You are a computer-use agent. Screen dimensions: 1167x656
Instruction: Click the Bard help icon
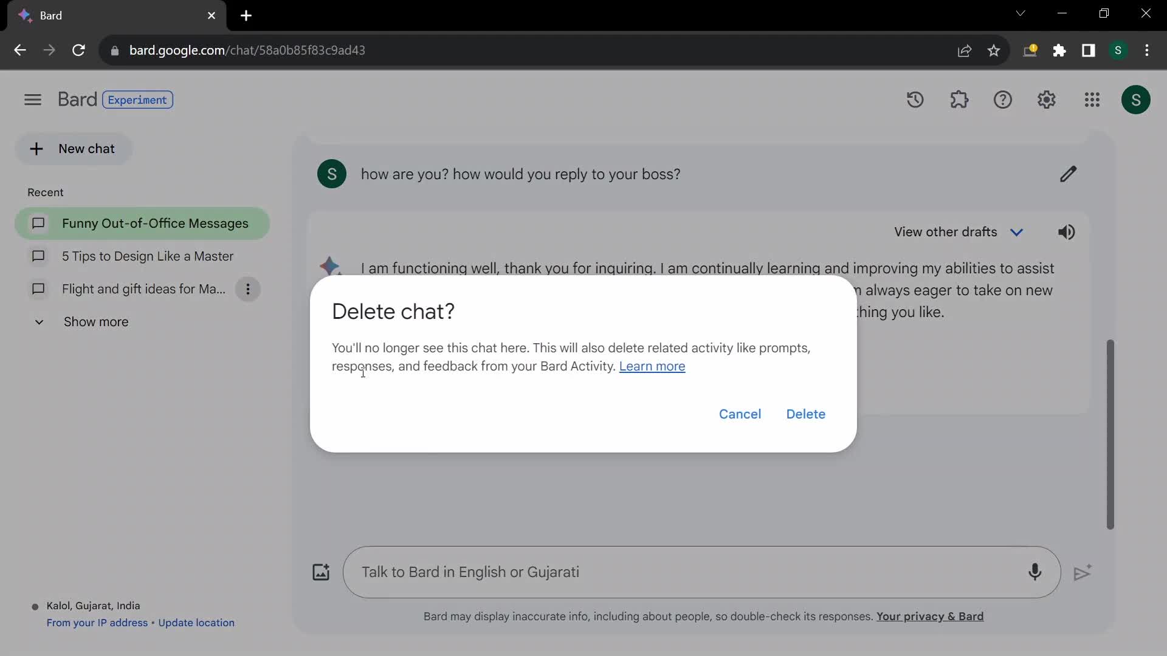[1003, 100]
